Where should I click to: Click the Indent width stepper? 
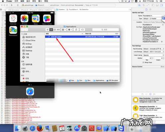pyautogui.click(x=163, y=58)
